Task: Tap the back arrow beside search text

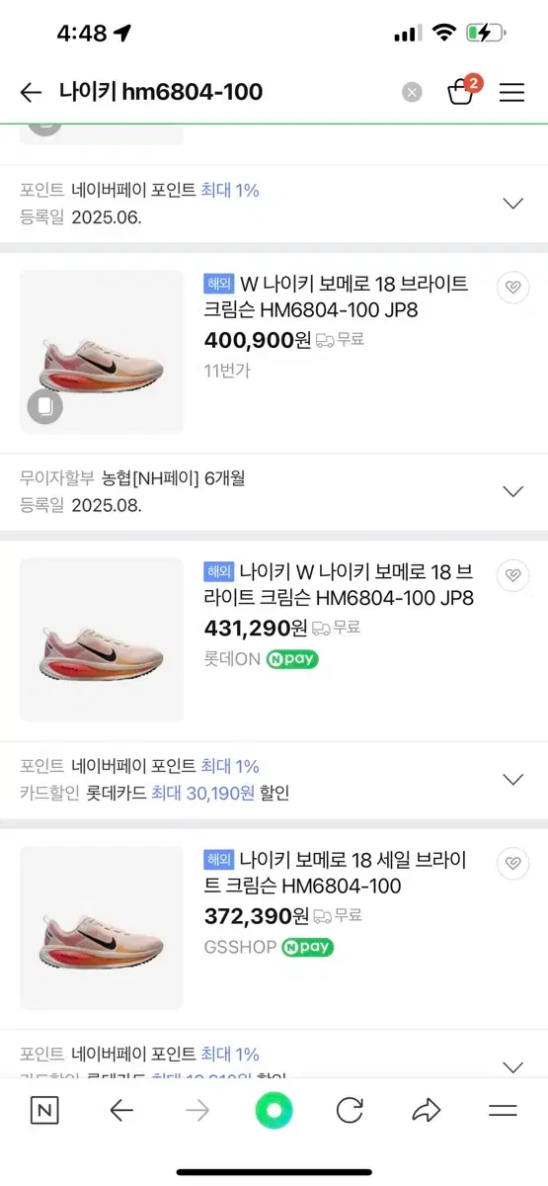Action: point(31,93)
